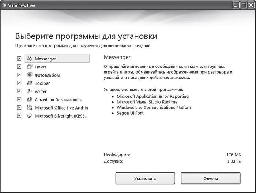The height and width of the screenshot is (193, 256).
Task: Select Microsoft Office Live Add-in name
Action: pos(61,108)
